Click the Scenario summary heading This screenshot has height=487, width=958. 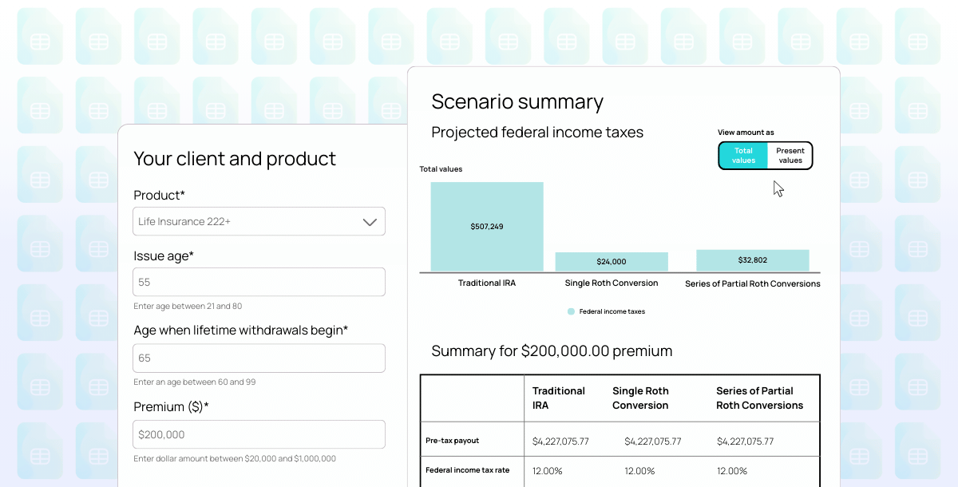click(x=517, y=101)
